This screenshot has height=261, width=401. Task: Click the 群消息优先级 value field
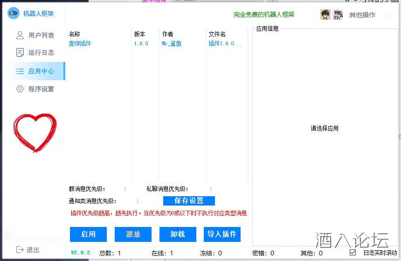tap(125, 189)
